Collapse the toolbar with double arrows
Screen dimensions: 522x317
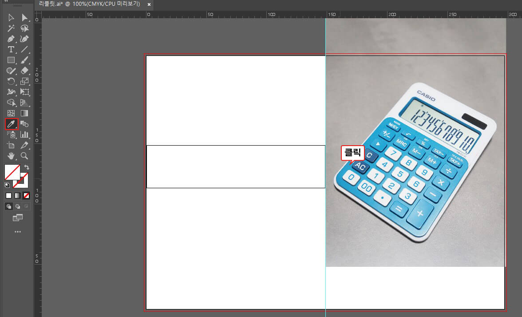pos(6,1)
